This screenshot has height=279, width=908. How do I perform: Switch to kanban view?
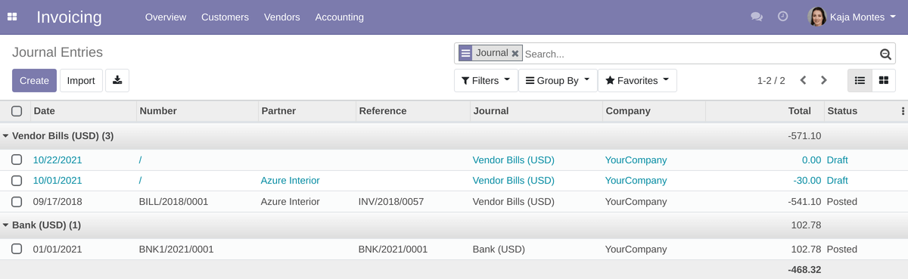point(883,80)
